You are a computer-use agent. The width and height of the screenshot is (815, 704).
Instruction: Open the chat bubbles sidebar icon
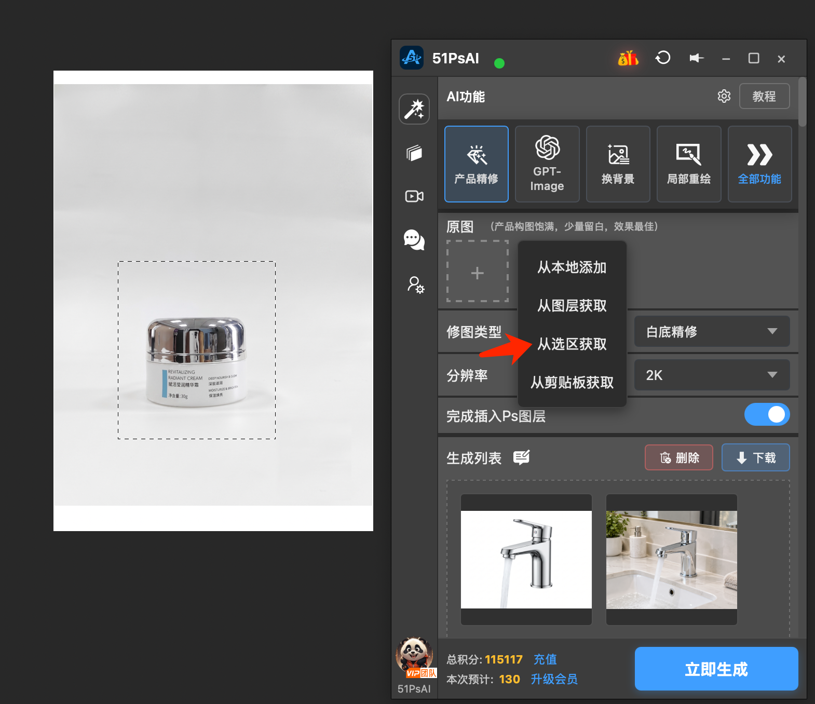point(414,240)
